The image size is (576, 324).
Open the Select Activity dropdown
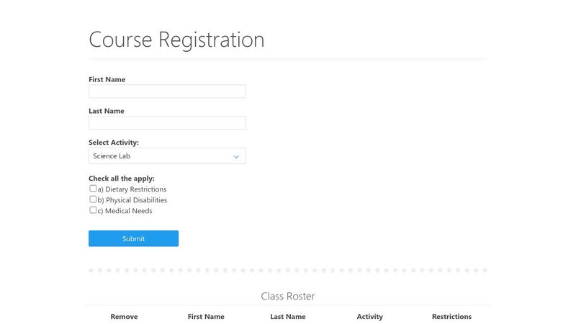(167, 156)
